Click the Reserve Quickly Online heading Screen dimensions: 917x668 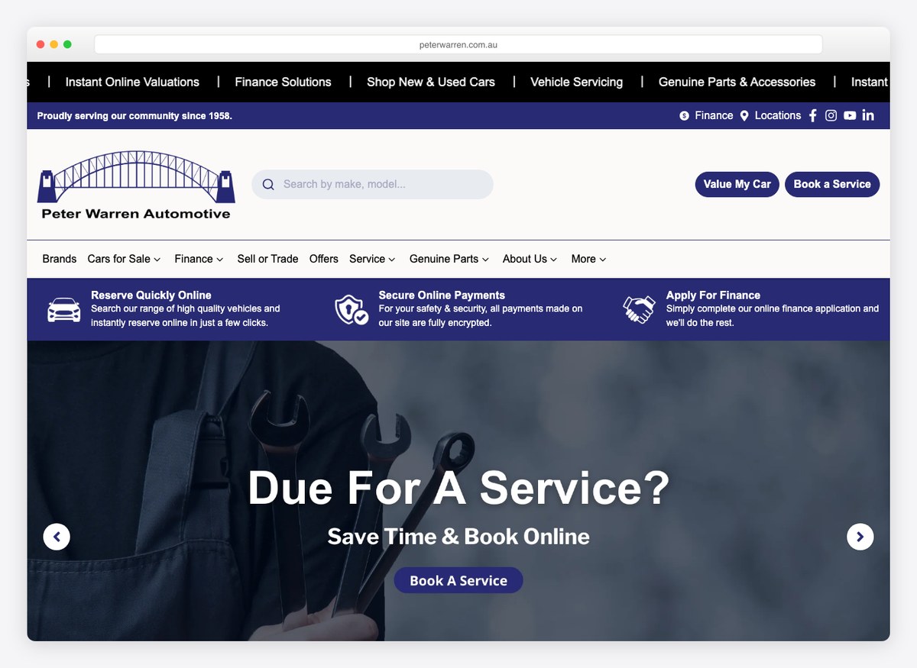click(151, 295)
